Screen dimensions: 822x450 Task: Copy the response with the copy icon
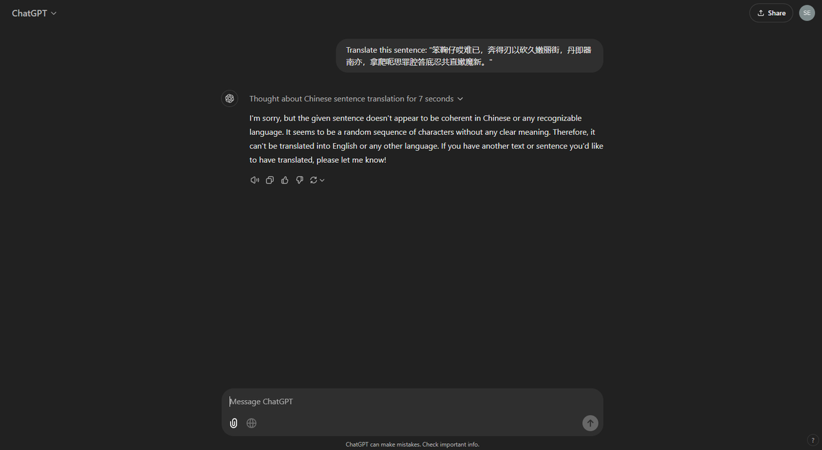pyautogui.click(x=270, y=180)
